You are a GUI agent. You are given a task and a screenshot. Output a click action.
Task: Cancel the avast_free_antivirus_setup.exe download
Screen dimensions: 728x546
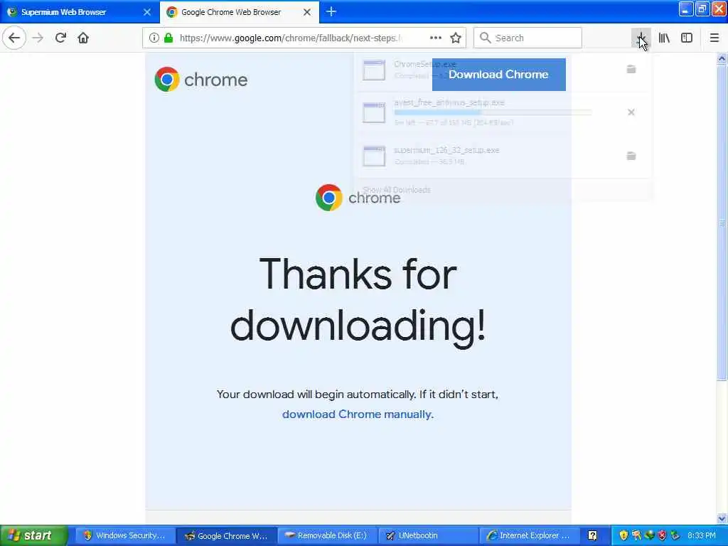[631, 112]
